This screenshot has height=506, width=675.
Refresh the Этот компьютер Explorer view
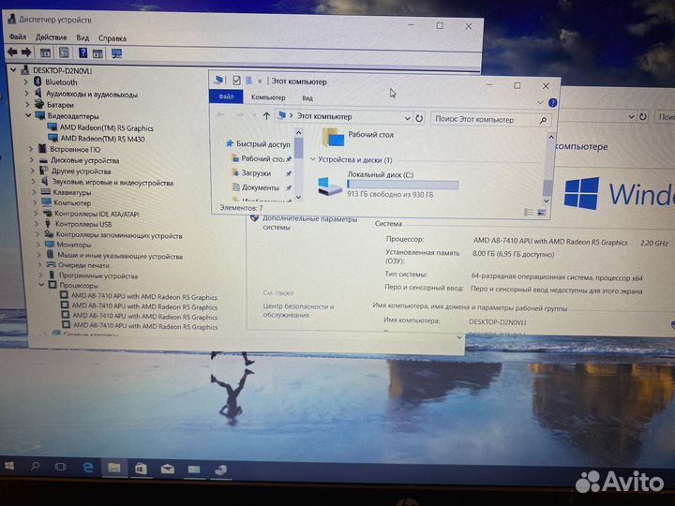pos(419,118)
